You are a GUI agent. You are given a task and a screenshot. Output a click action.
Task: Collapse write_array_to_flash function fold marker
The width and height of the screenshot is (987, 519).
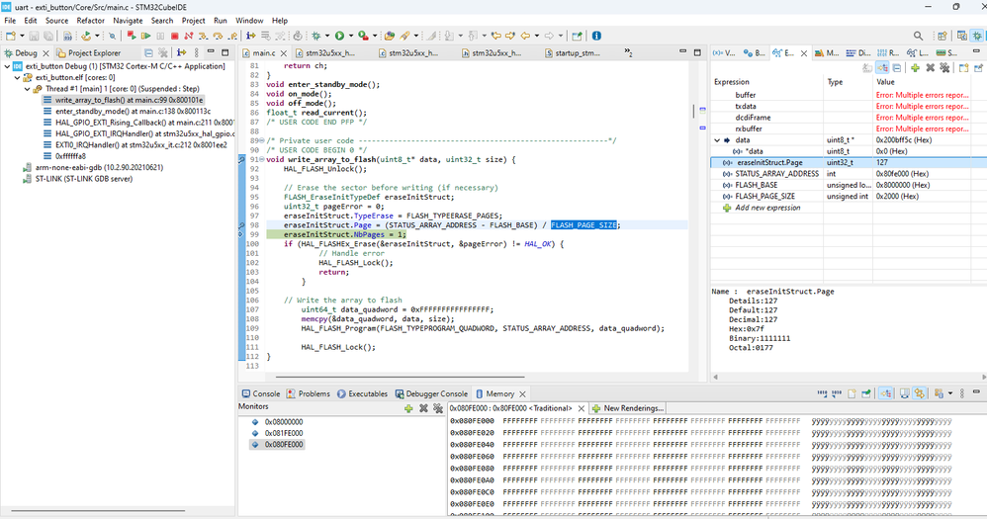[262, 160]
